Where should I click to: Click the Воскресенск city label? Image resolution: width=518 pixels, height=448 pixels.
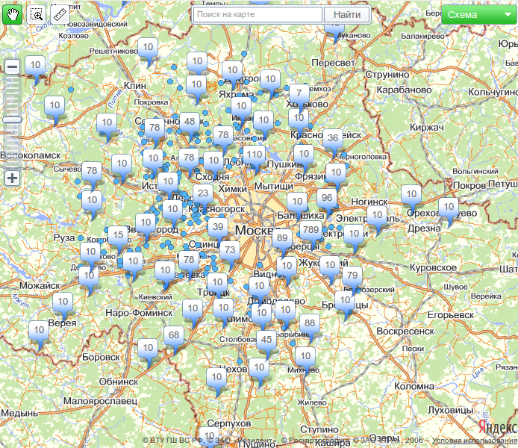[405, 331]
